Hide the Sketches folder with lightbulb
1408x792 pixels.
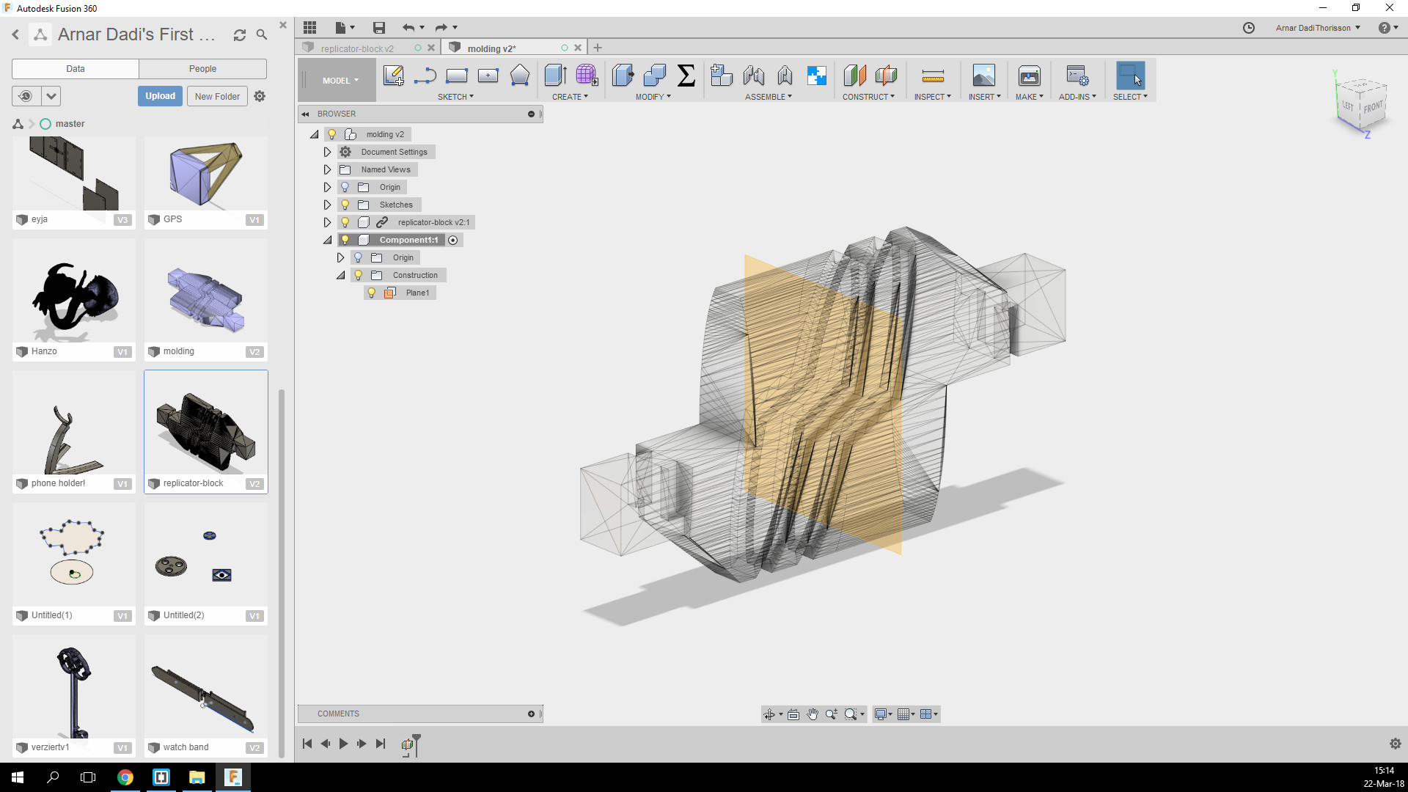(x=345, y=205)
